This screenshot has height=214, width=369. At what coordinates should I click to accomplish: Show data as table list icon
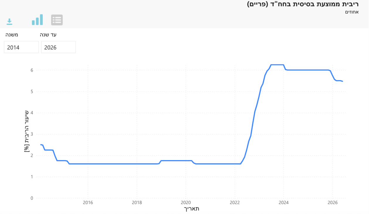coord(57,20)
